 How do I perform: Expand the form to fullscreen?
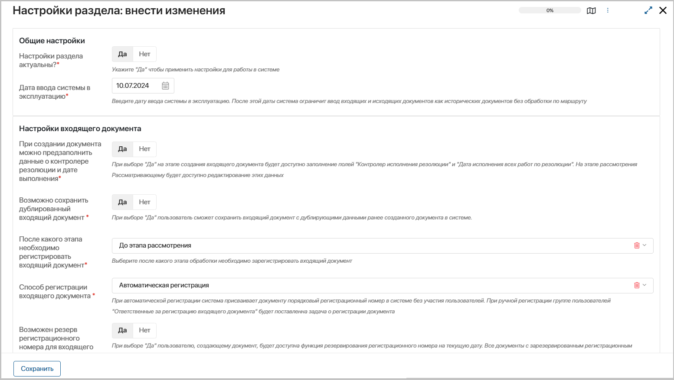[x=648, y=10]
